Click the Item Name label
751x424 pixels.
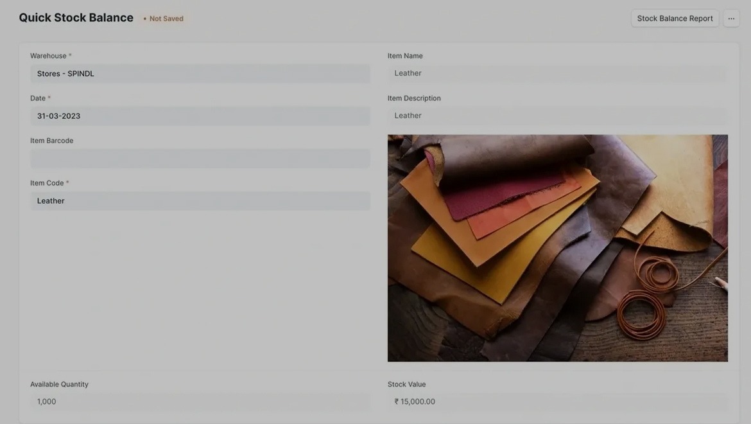tap(405, 56)
